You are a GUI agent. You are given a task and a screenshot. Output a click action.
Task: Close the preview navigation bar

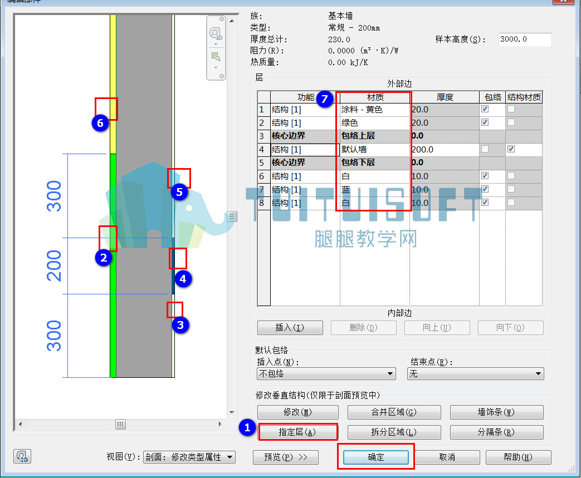pyautogui.click(x=222, y=19)
